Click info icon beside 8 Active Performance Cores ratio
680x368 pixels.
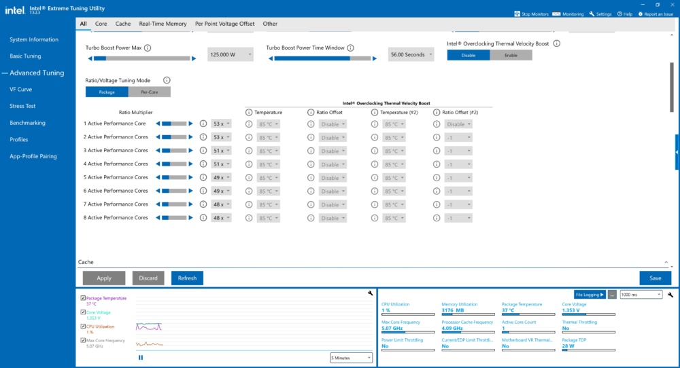(x=203, y=218)
